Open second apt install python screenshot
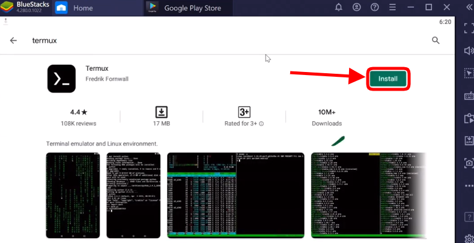Screen dimensions: 474x243 133,196
